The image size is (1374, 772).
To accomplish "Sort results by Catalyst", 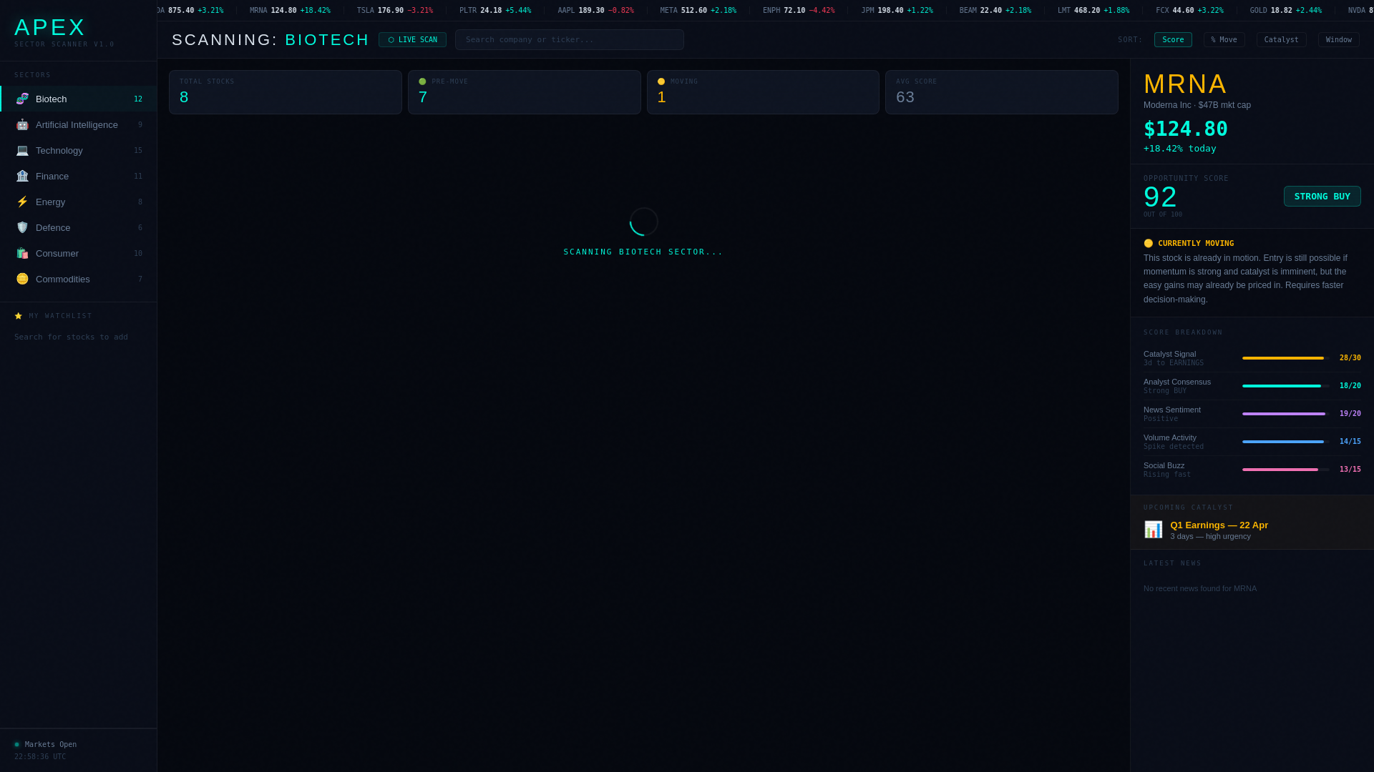I will pyautogui.click(x=1281, y=40).
